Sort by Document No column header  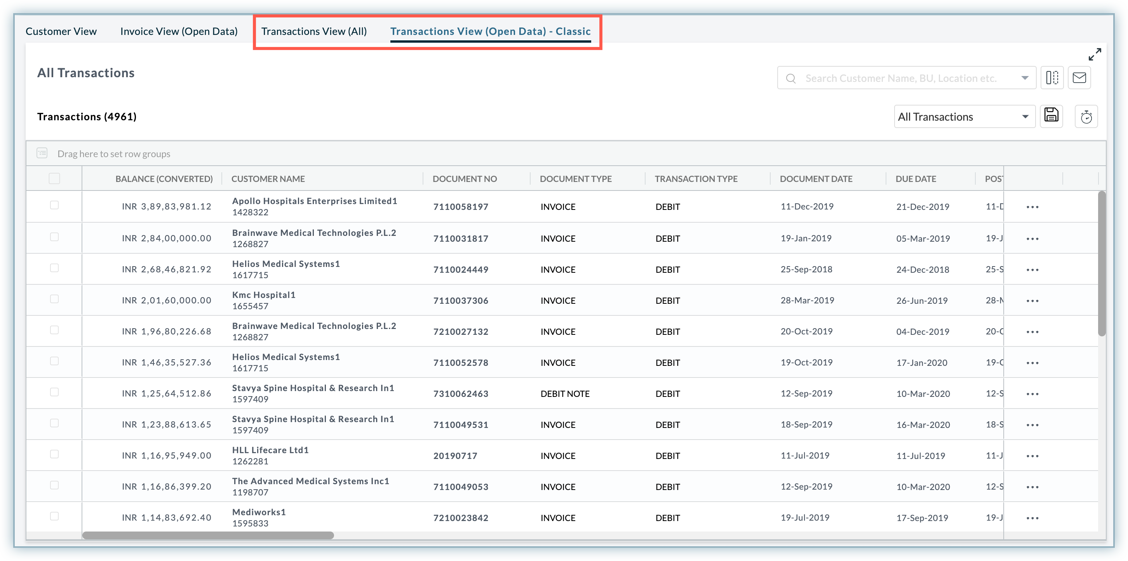coord(465,179)
